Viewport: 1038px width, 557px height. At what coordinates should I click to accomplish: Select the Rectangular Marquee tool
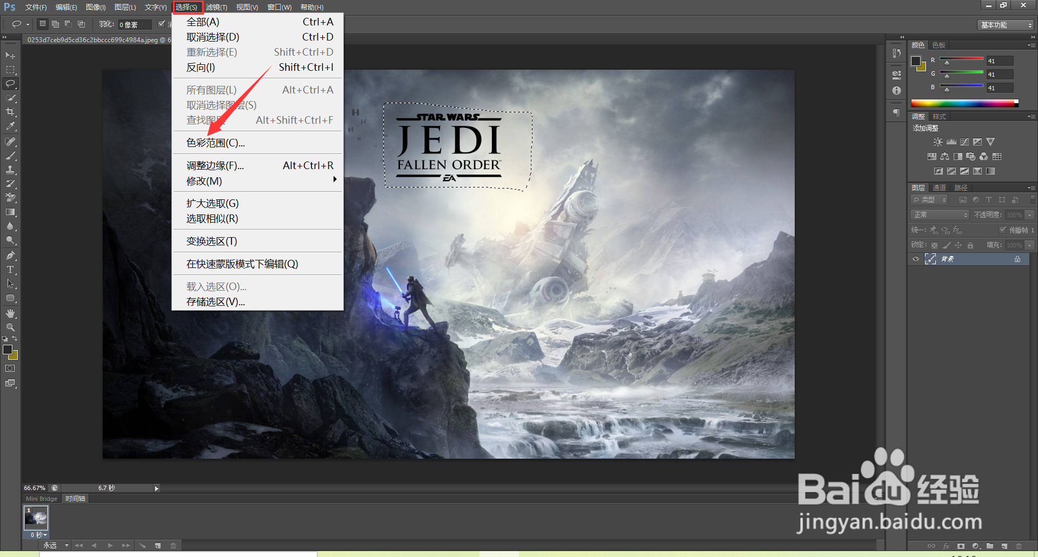coord(10,70)
